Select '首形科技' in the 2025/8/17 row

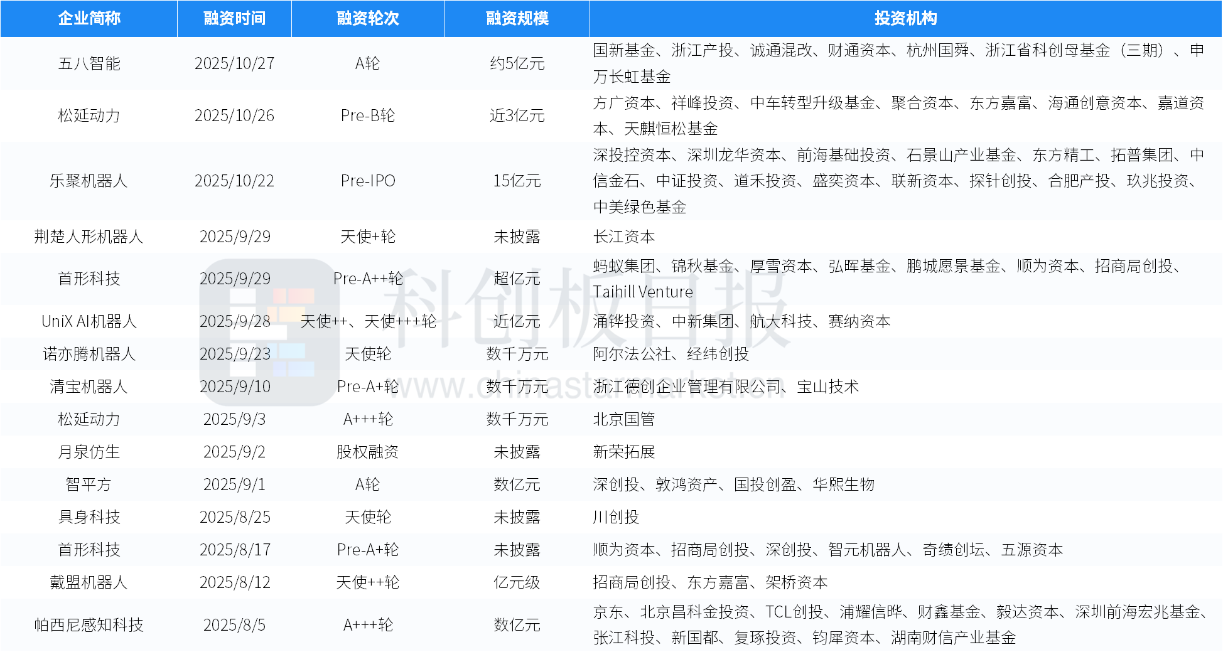click(89, 550)
